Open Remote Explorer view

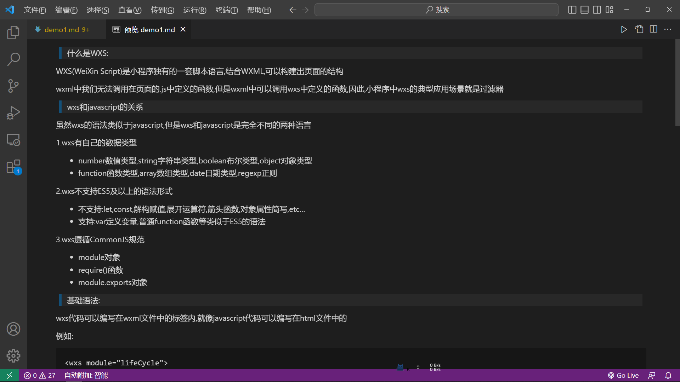13,140
